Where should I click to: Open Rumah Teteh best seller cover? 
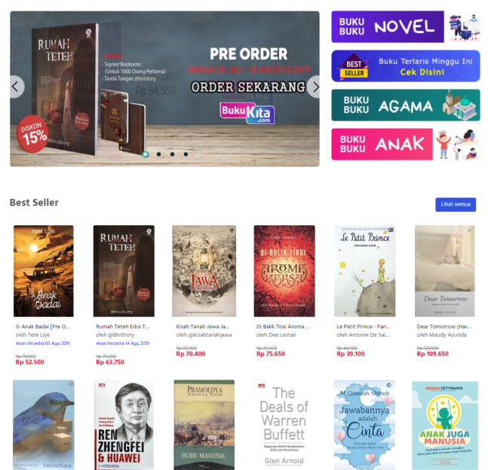pyautogui.click(x=124, y=271)
